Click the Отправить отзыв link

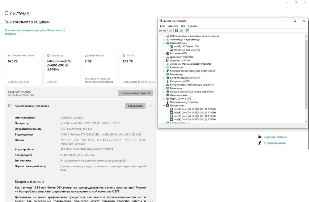(x=275, y=143)
